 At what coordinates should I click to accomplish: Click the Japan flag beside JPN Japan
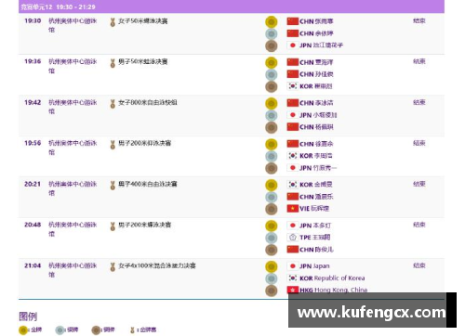(x=292, y=265)
